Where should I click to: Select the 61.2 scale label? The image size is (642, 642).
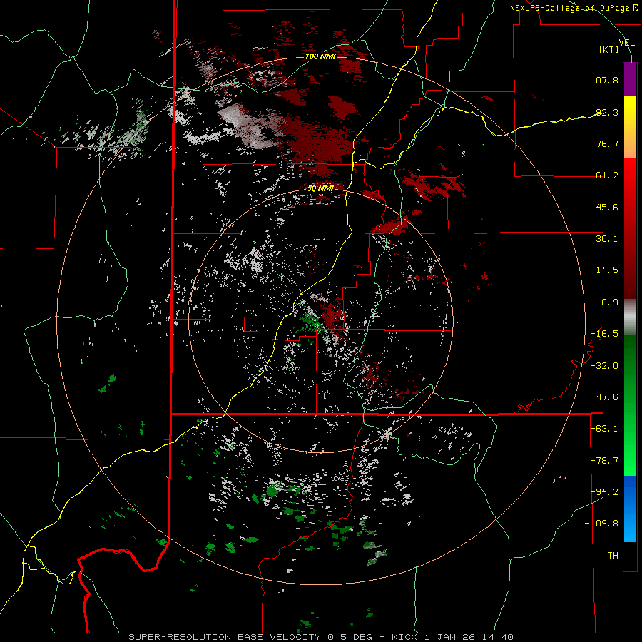[x=607, y=175]
